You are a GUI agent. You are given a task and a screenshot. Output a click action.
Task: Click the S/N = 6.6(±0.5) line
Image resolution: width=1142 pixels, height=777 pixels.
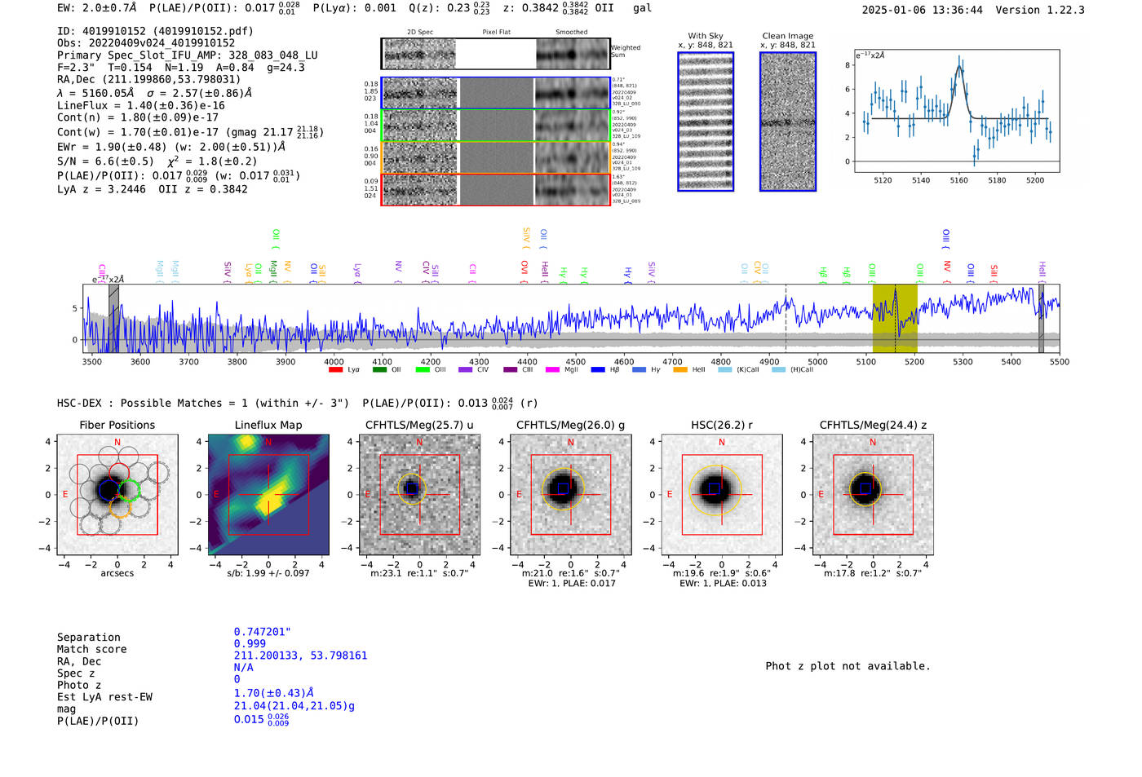click(157, 161)
